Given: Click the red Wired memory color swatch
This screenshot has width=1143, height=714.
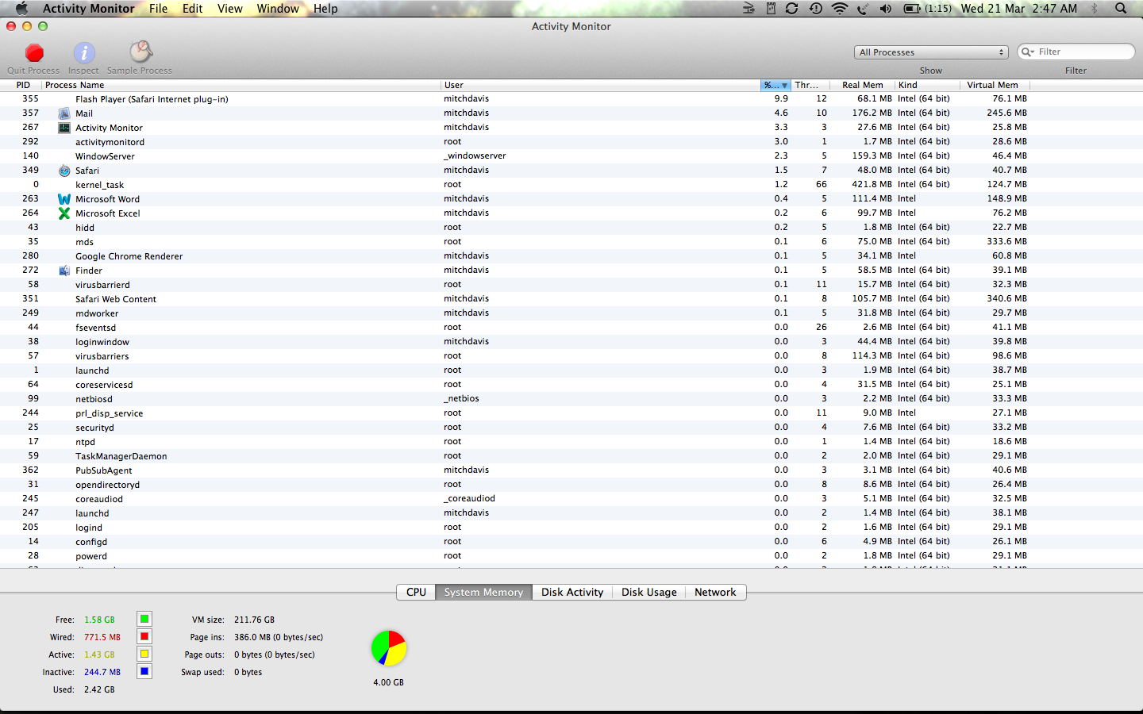Looking at the screenshot, I should point(144,636).
